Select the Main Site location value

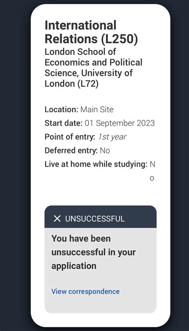click(97, 109)
